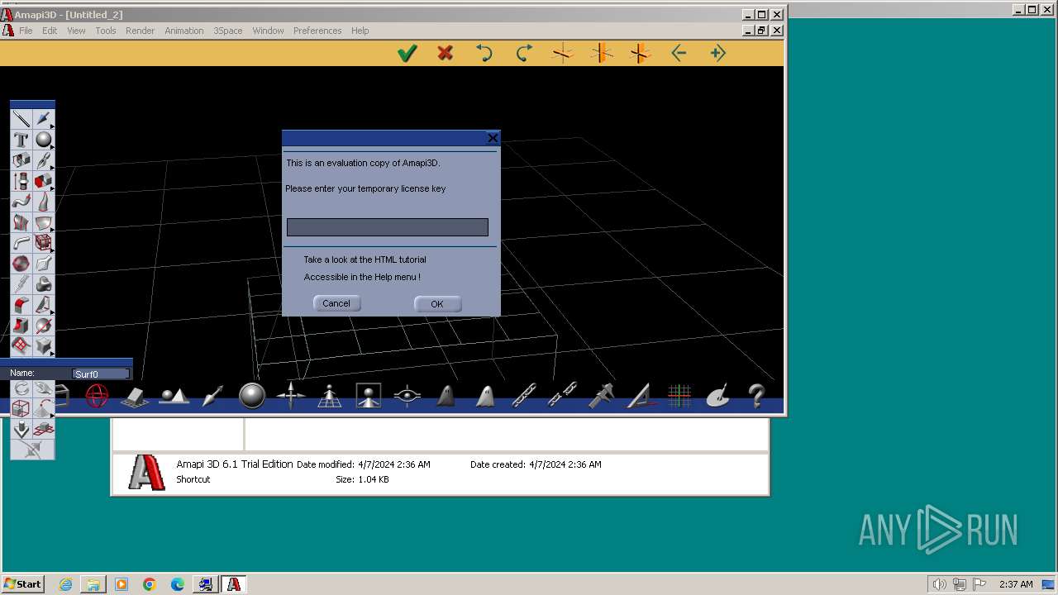
Task: Open the Render menu
Action: point(140,31)
